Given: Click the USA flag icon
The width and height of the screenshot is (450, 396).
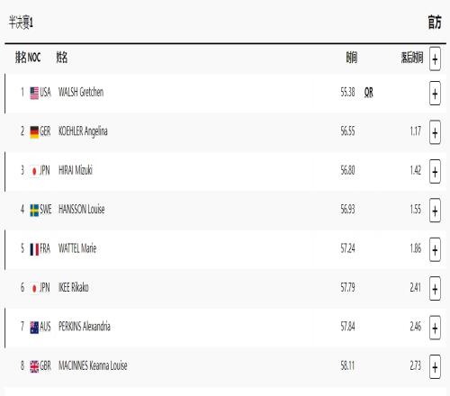Looking at the screenshot, I should pyautogui.click(x=34, y=93).
